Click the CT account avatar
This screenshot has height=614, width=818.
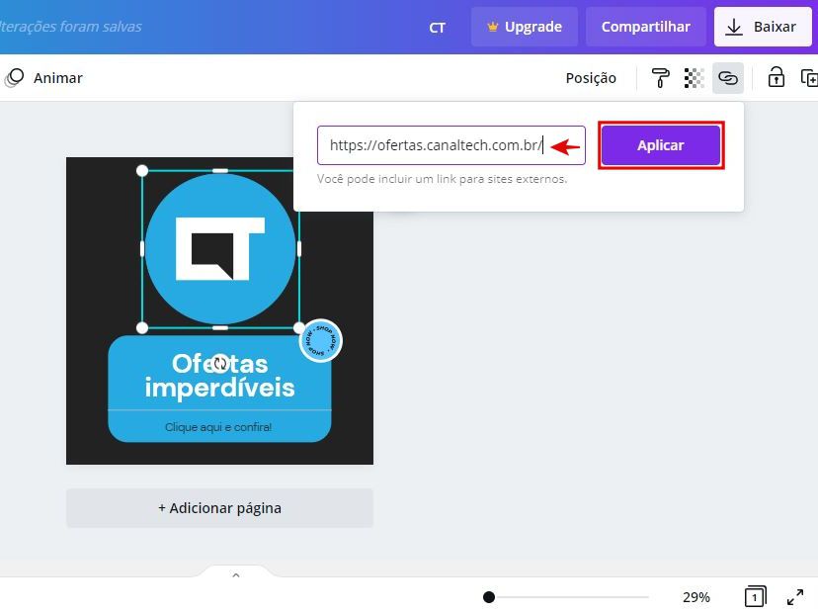[438, 27]
